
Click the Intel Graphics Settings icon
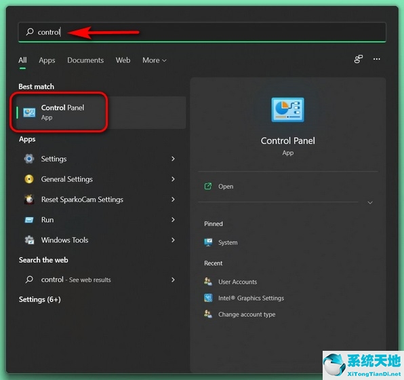coord(208,298)
